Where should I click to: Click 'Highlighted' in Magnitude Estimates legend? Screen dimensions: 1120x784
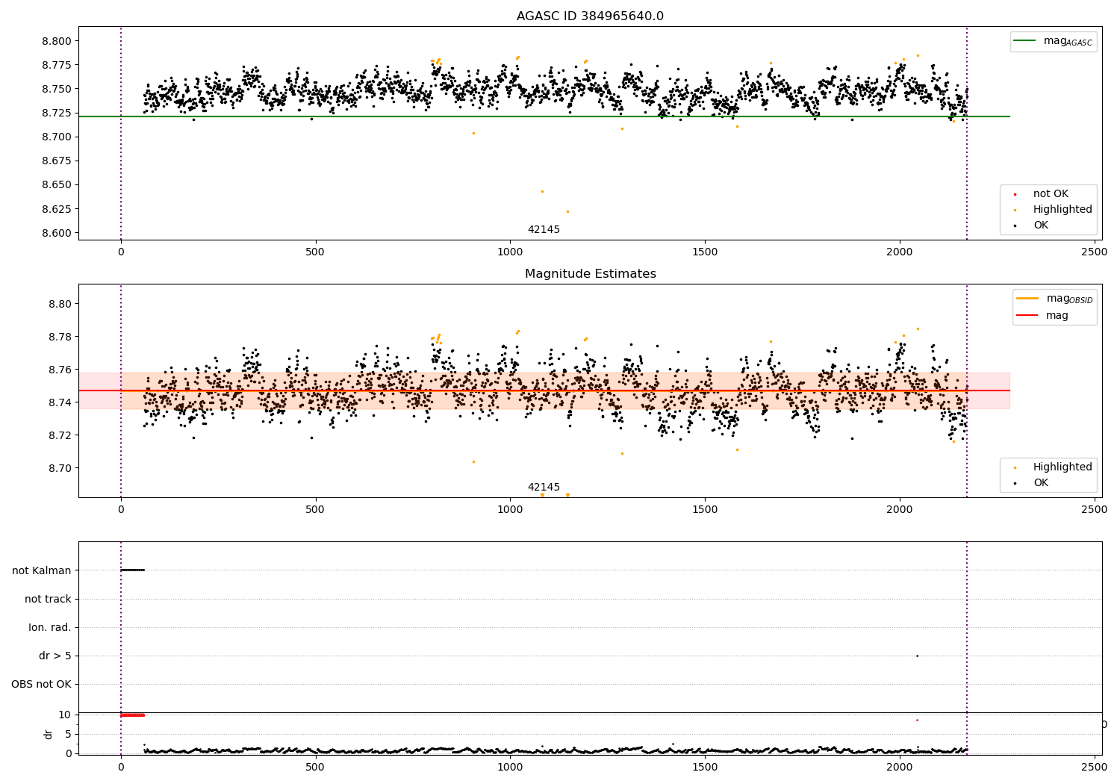pyautogui.click(x=1062, y=467)
